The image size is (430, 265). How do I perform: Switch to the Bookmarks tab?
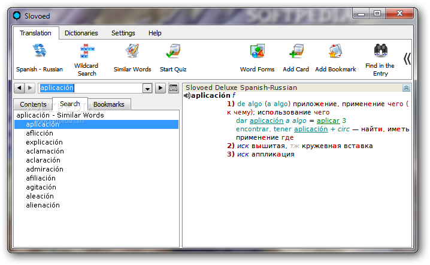click(109, 104)
